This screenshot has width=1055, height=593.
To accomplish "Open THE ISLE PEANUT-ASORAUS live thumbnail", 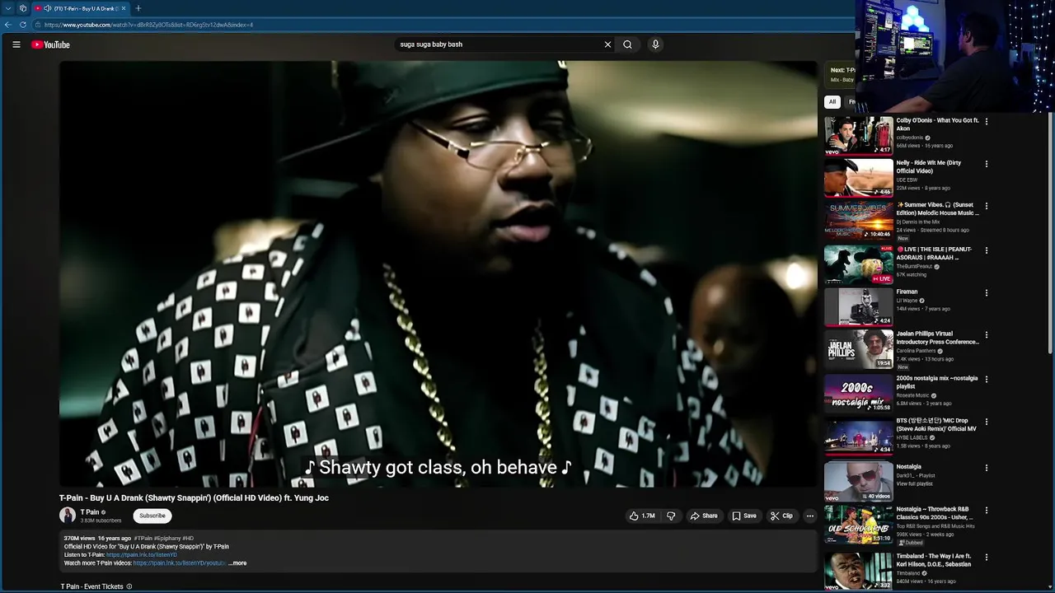I will (x=859, y=264).
